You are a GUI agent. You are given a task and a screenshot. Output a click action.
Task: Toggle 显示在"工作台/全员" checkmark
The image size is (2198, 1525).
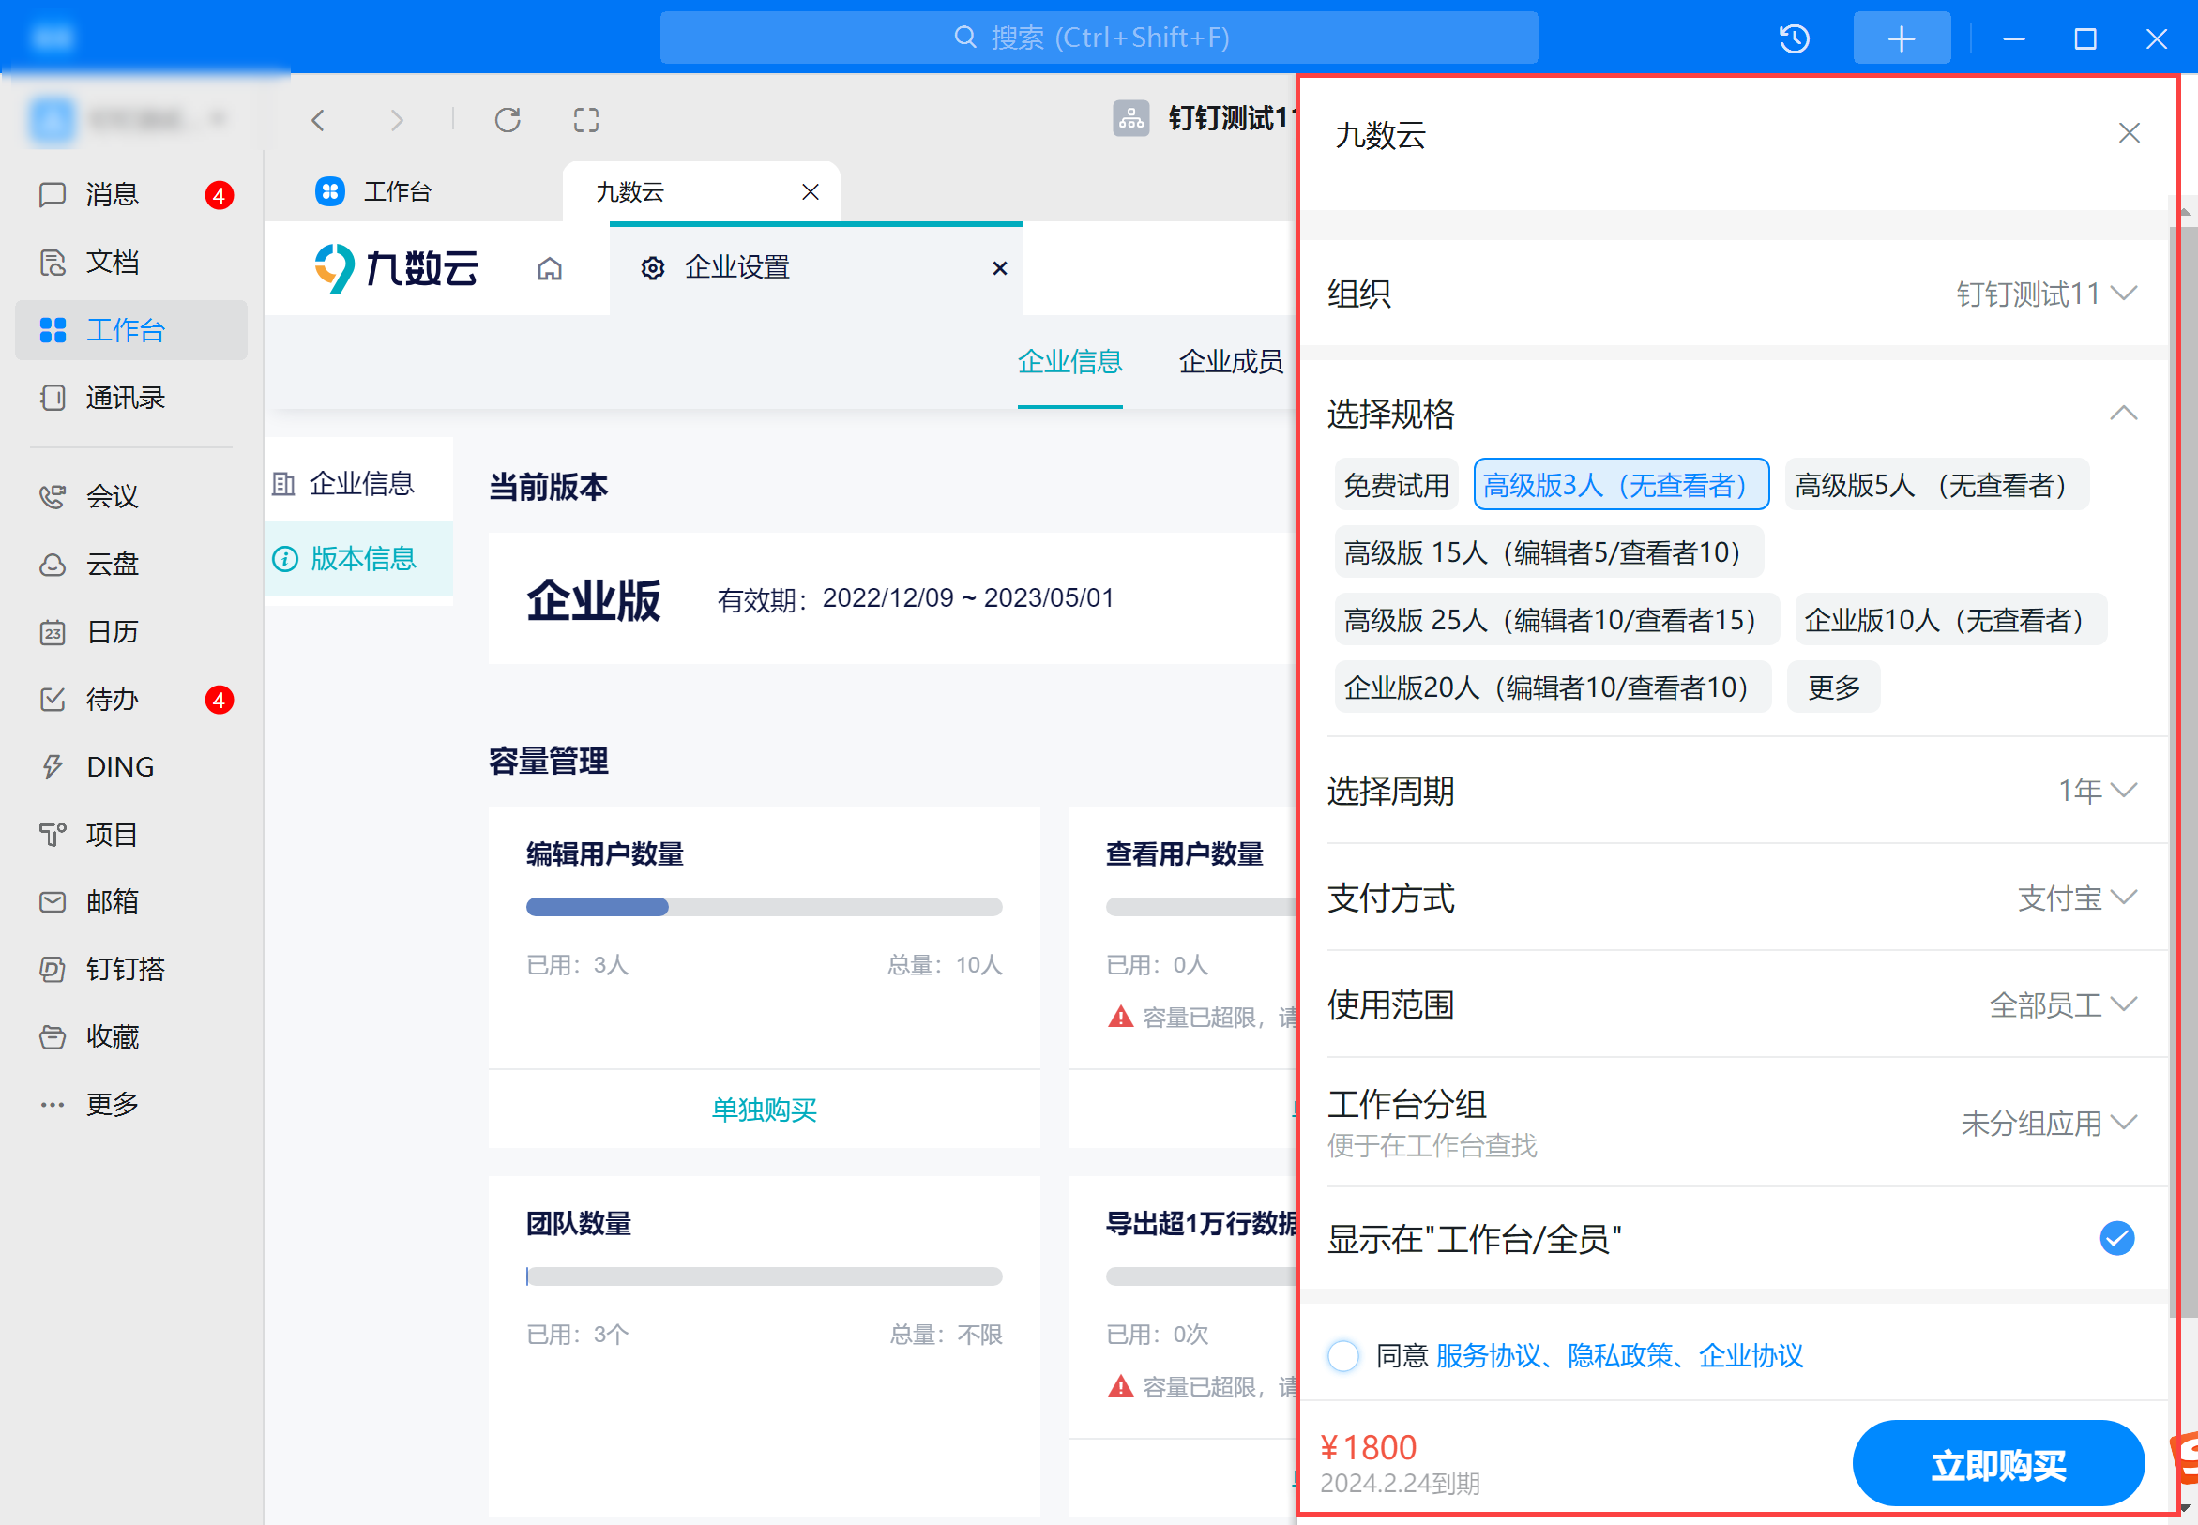coord(2115,1238)
